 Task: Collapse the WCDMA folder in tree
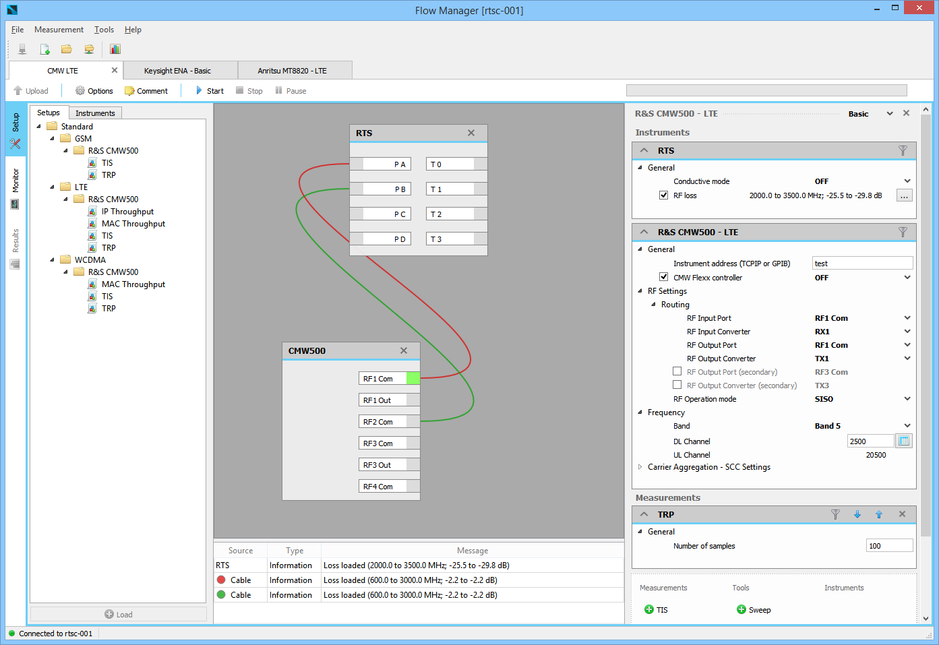[x=52, y=259]
